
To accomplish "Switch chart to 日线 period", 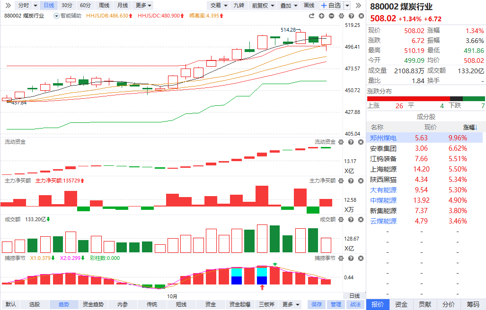I will tap(48, 5).
